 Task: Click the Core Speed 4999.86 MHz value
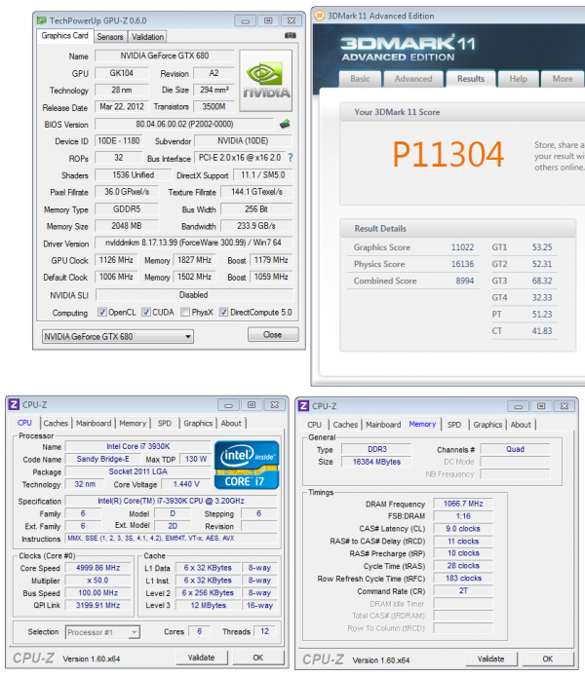click(x=98, y=568)
